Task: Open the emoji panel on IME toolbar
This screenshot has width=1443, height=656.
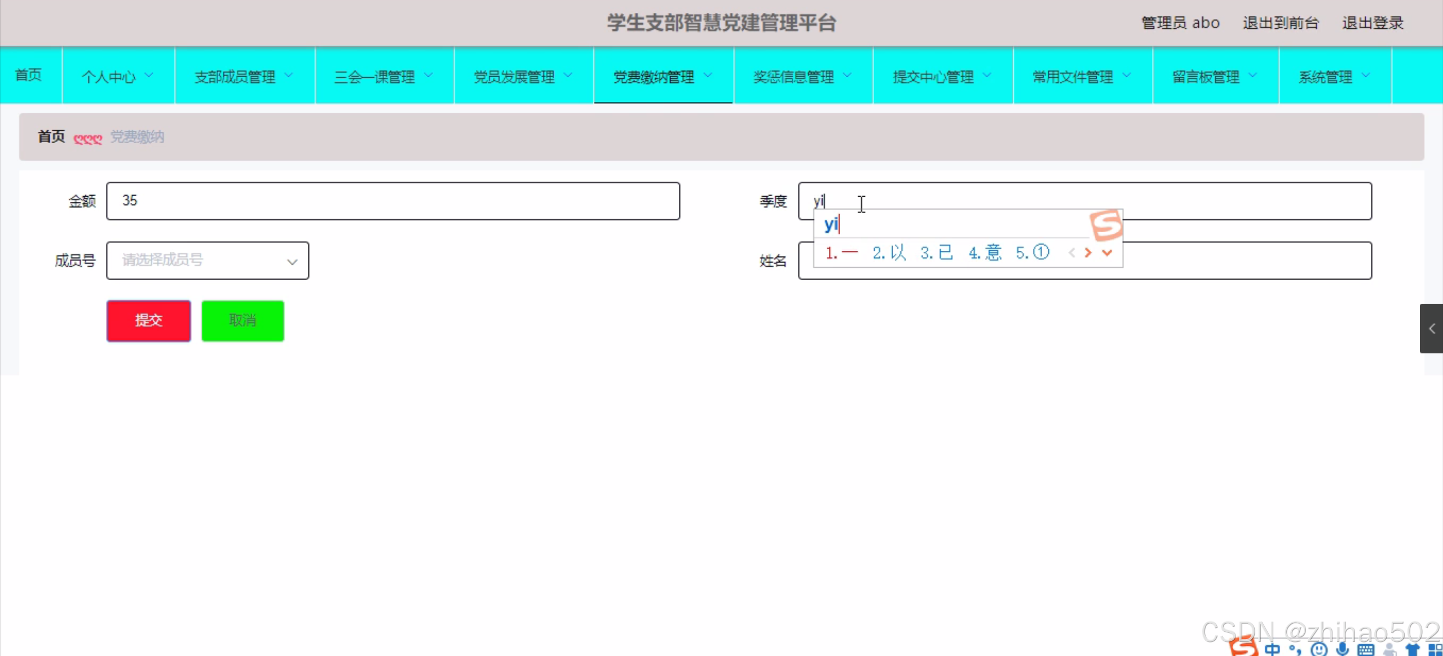Action: point(1318,650)
